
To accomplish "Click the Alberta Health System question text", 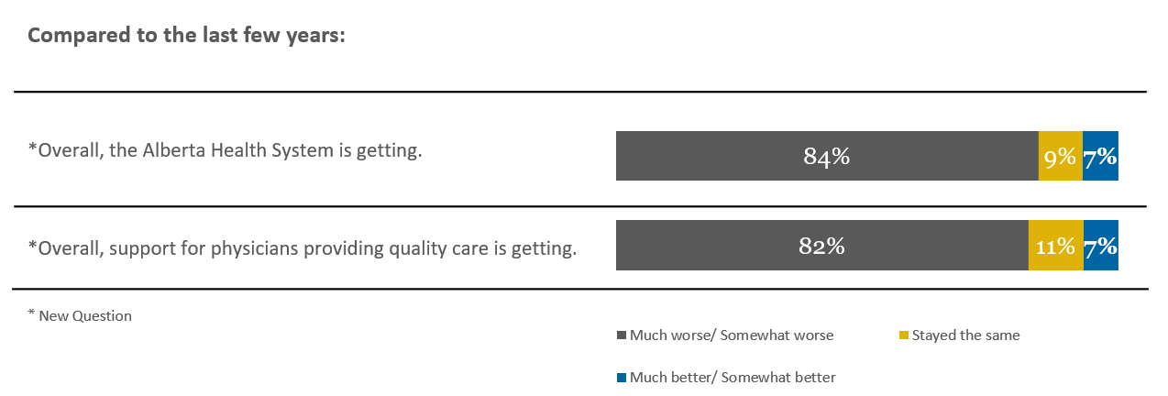I will point(226,151).
